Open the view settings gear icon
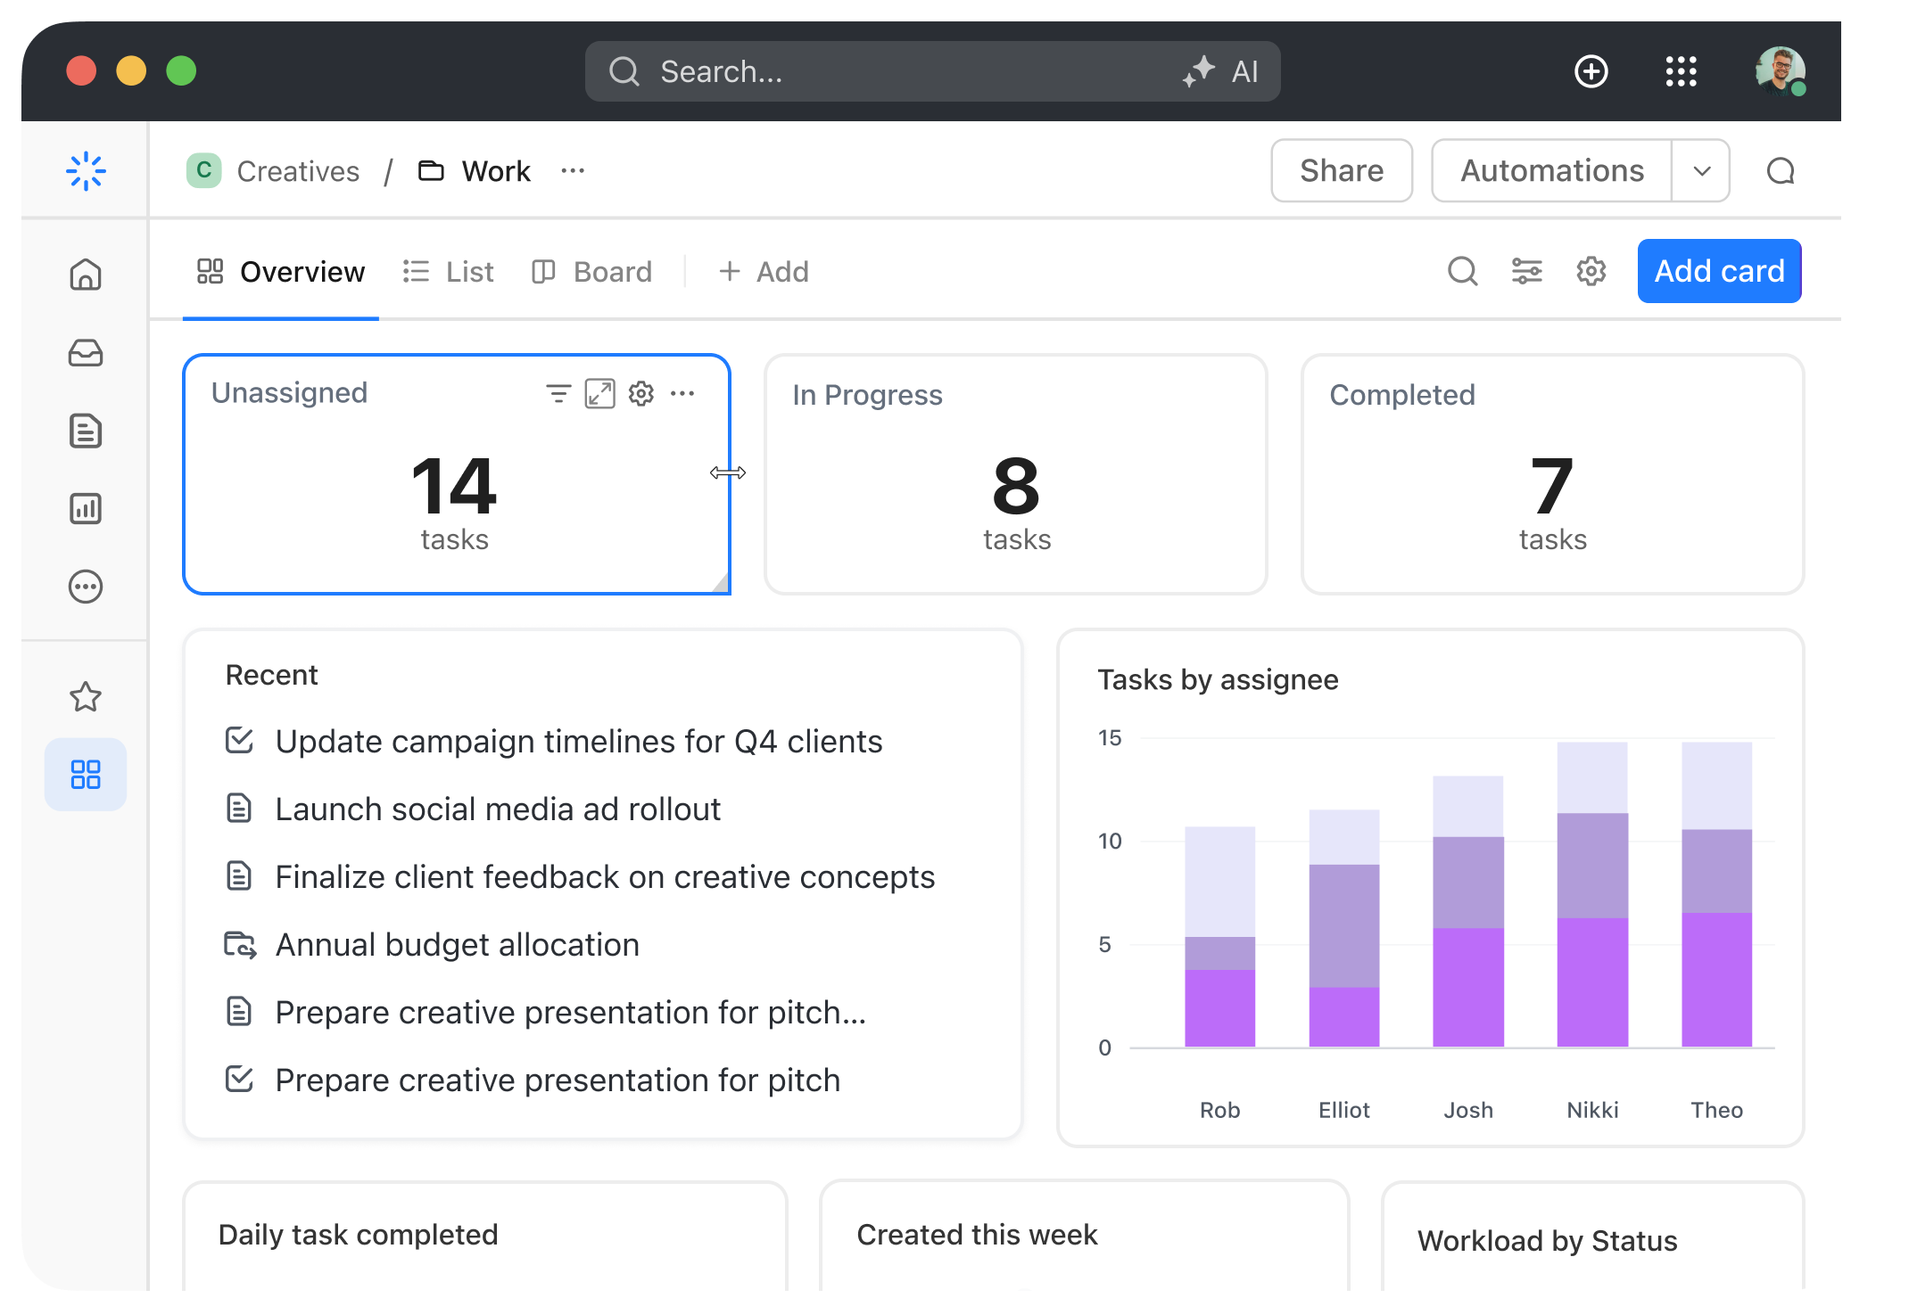 1591,271
